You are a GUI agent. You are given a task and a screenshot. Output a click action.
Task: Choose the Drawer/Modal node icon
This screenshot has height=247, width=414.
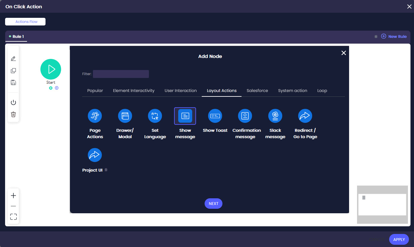125,116
